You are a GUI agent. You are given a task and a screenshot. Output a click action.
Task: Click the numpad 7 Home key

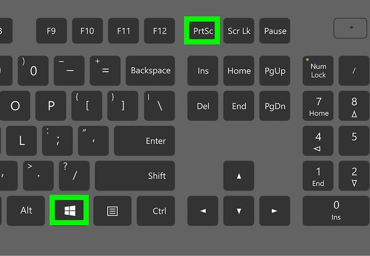click(x=318, y=106)
